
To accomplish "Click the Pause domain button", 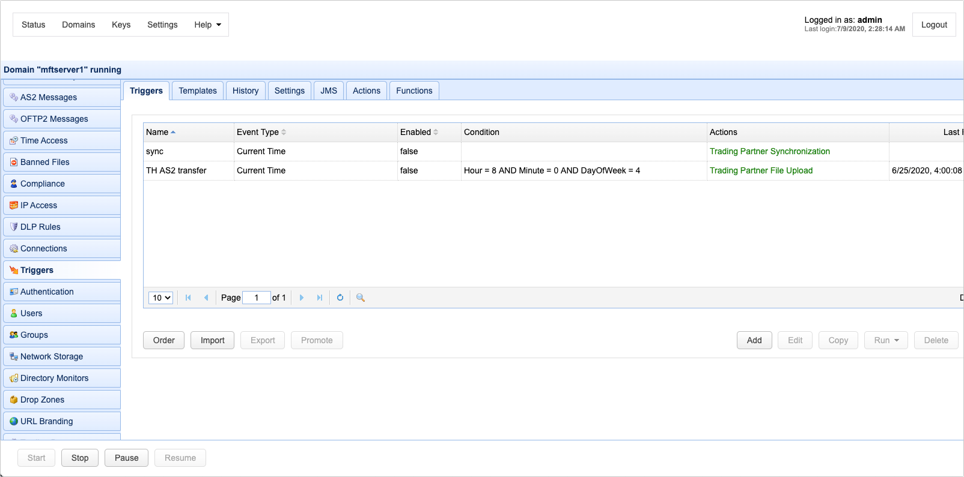I will pos(126,458).
